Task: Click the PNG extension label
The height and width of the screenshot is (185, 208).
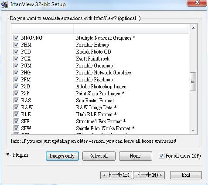Action: [26, 73]
